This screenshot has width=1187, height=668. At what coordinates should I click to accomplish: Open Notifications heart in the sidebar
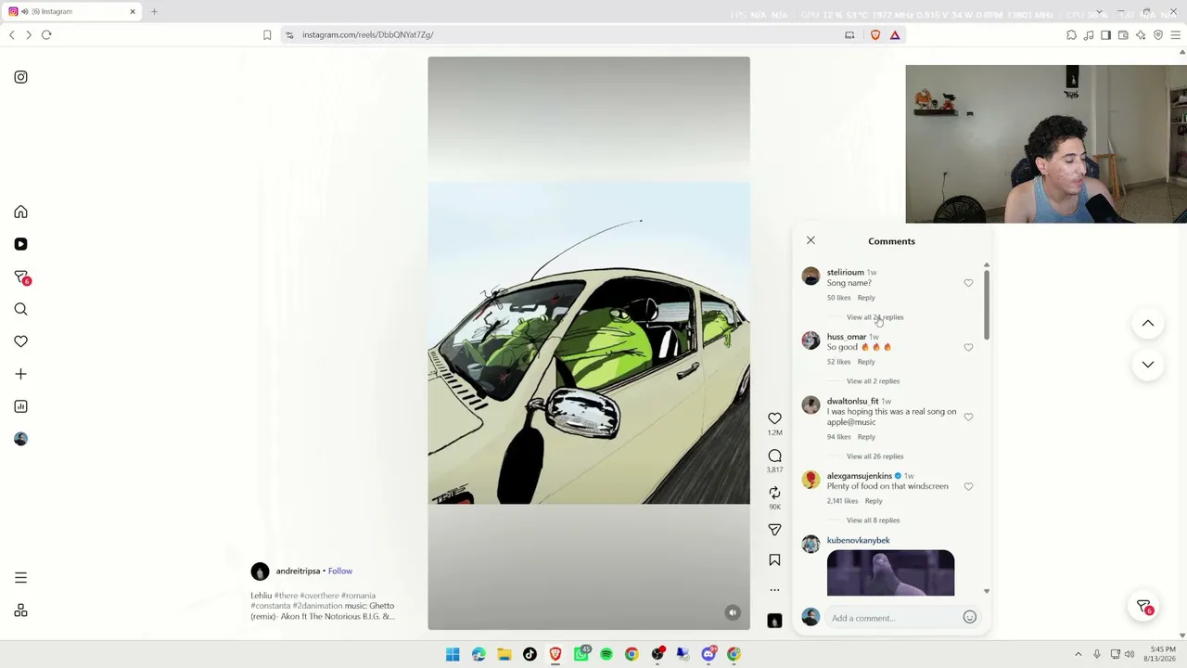(x=20, y=341)
